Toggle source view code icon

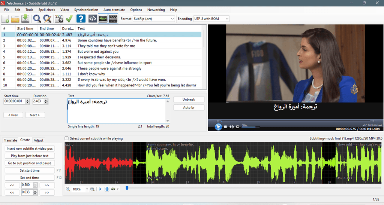pyautogui.click(x=93, y=19)
